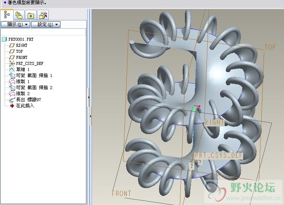
Task: Collapse the navigator with left arrow handle
Action: click(88, 97)
